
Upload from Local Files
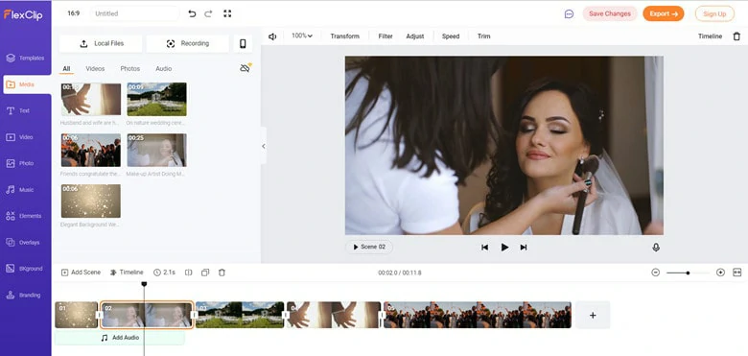[101, 43]
